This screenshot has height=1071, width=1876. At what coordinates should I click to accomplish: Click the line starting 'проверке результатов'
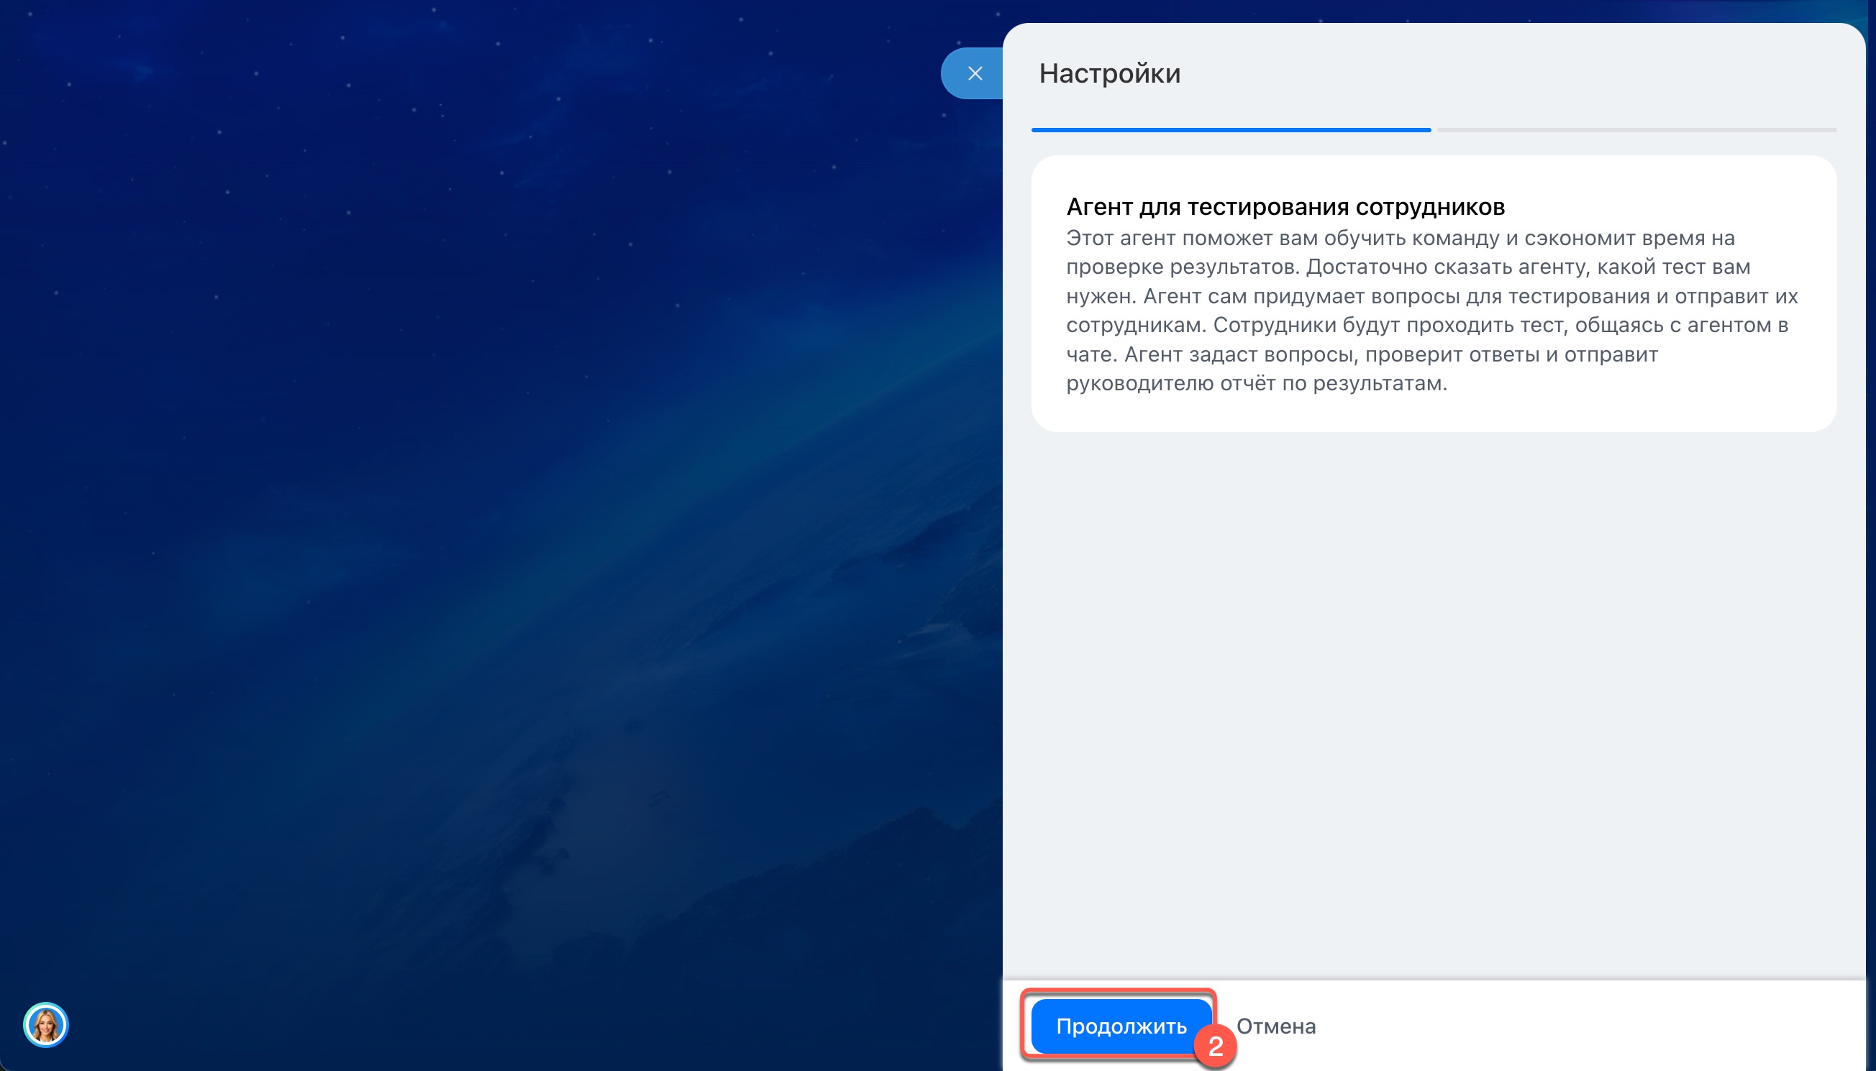coord(1407,267)
